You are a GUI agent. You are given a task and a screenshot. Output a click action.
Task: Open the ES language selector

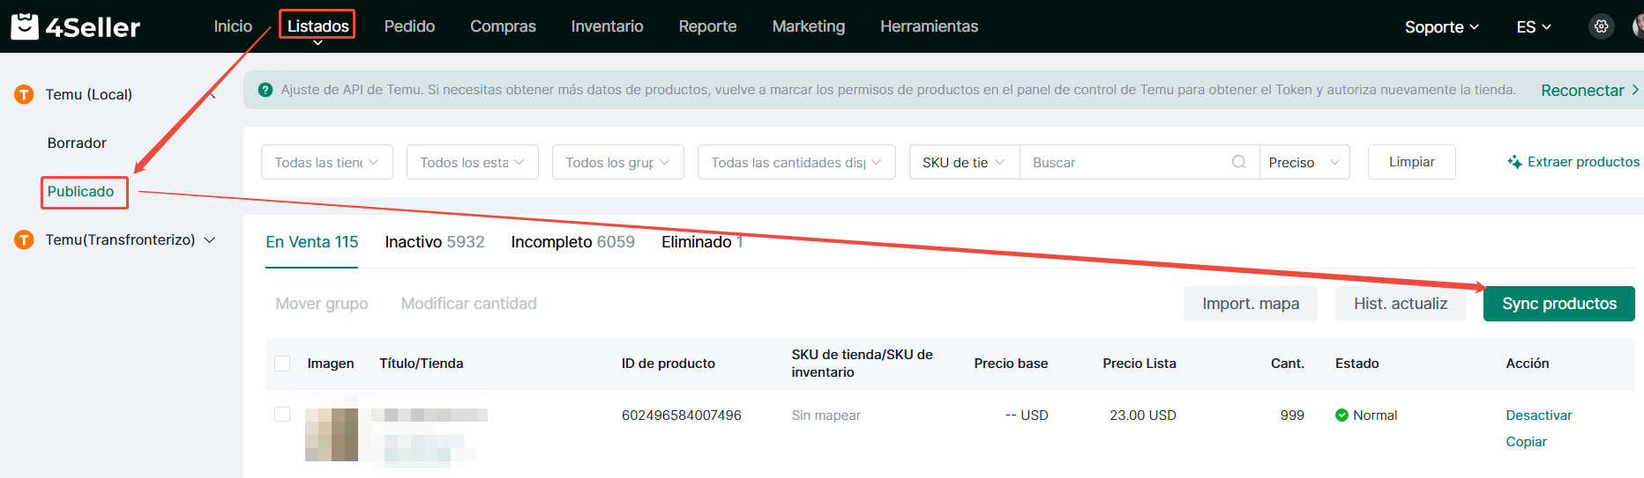pos(1534,26)
